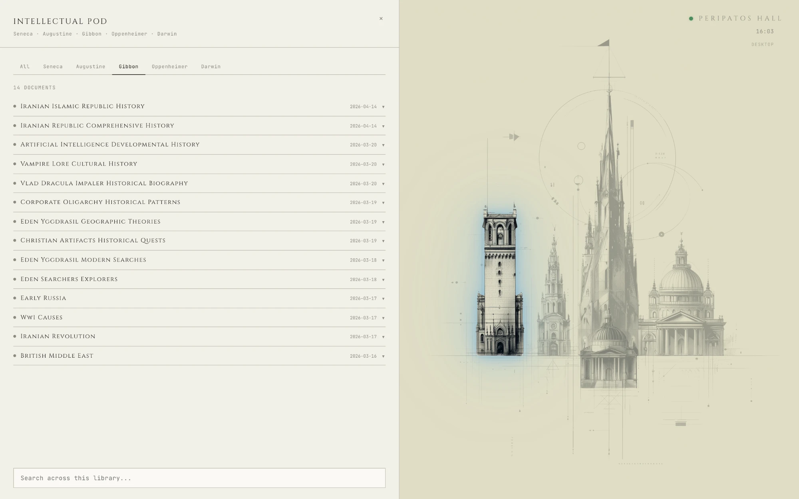Expand the Early Russia arrow

click(383, 299)
